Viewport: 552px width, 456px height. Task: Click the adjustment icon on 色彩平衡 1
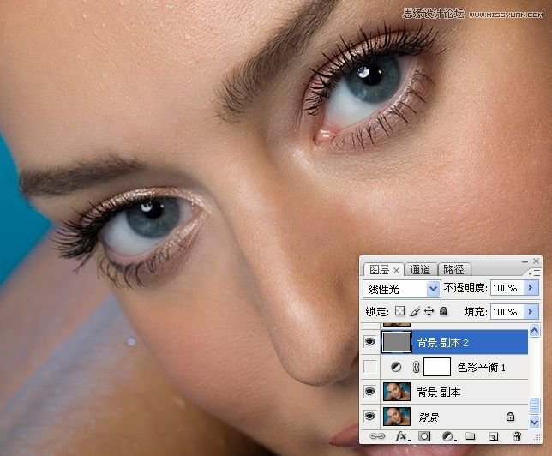pos(396,367)
